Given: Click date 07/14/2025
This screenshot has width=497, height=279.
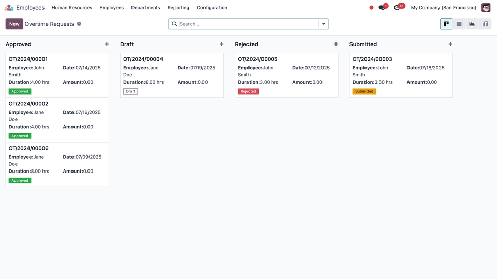Looking at the screenshot, I should [x=88, y=68].
